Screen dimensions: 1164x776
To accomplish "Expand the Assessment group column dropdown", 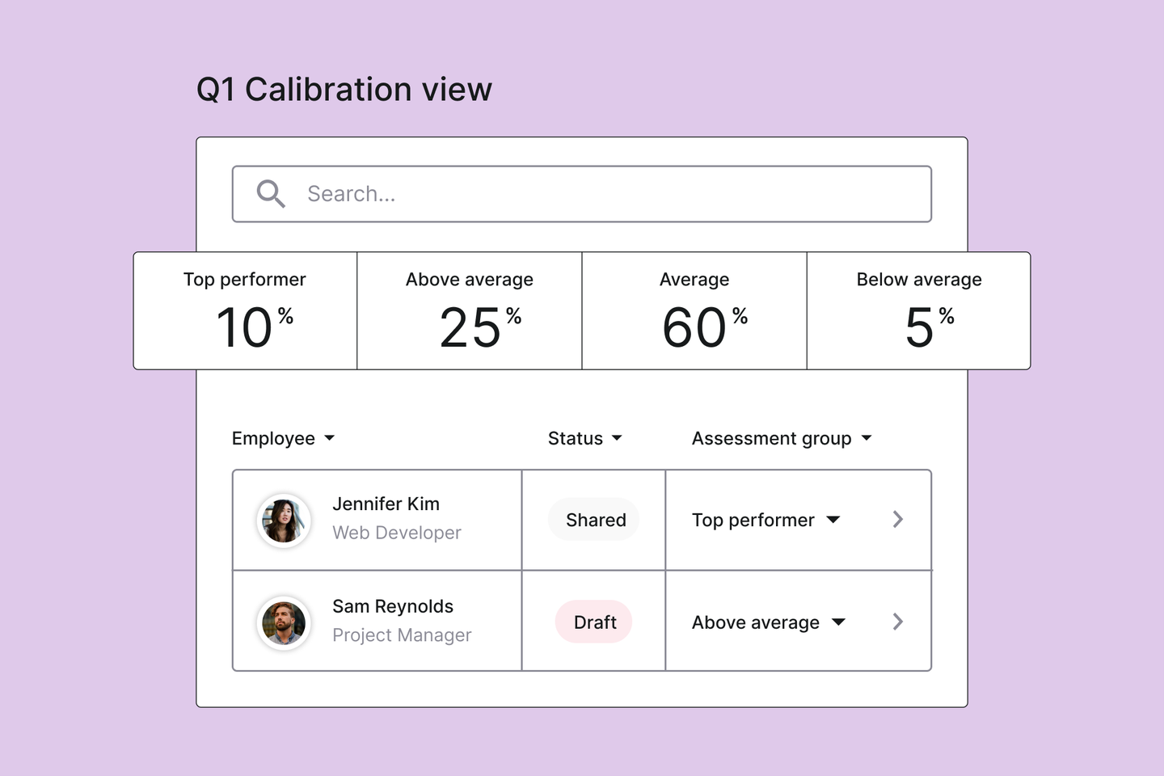I will coord(782,438).
